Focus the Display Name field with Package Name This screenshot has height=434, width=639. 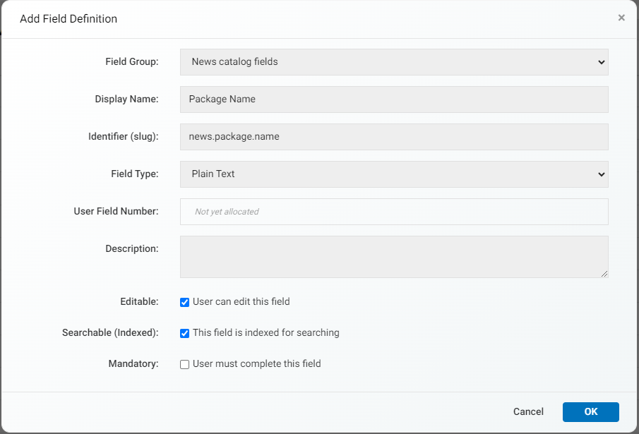[x=394, y=100]
